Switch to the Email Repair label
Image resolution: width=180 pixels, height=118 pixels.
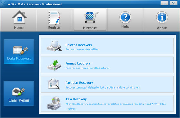tap(19, 100)
